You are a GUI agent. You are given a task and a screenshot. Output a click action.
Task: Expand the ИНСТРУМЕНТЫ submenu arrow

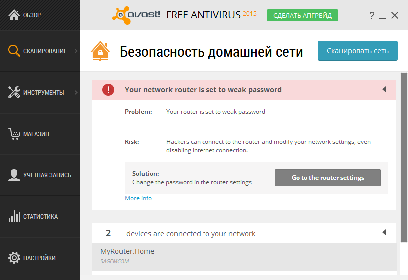(76, 92)
